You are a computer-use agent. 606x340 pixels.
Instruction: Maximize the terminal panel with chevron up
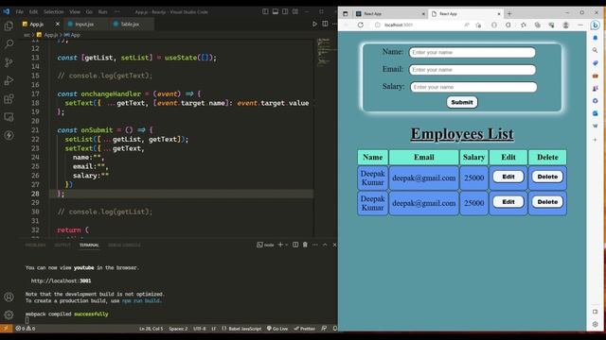[x=325, y=245]
